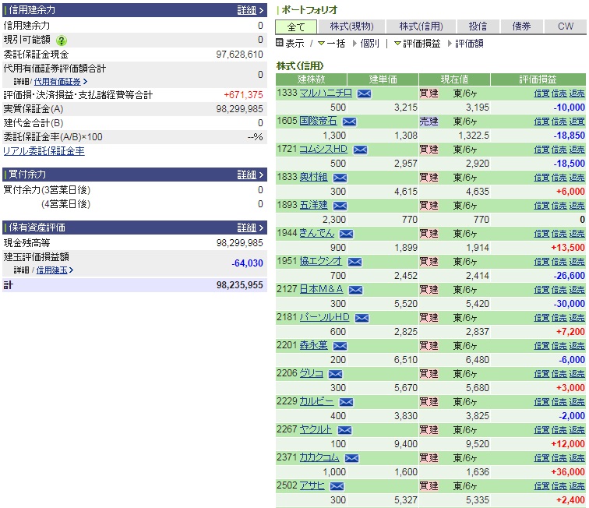Viewport: 589px width, 508px height.
Task: Click 信買 in the マルハニチロ row
Action: coord(541,93)
